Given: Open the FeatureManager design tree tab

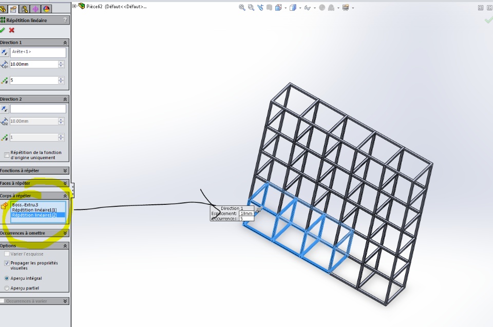Looking at the screenshot, I should tap(3, 9).
